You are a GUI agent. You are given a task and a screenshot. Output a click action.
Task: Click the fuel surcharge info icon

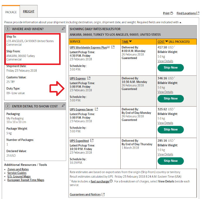coord(111,181)
